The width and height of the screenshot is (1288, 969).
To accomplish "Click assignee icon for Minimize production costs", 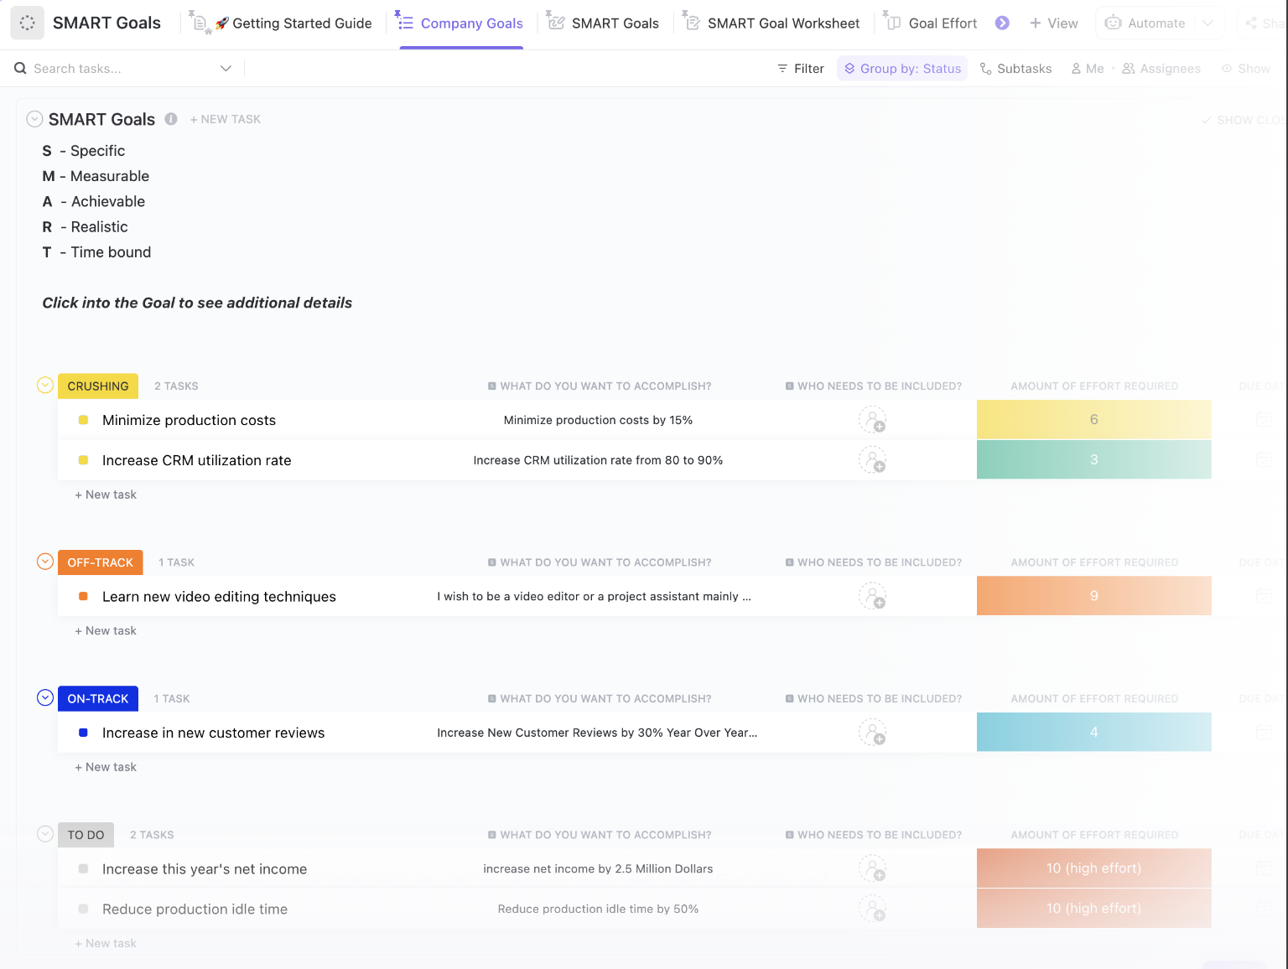I will coord(872,420).
